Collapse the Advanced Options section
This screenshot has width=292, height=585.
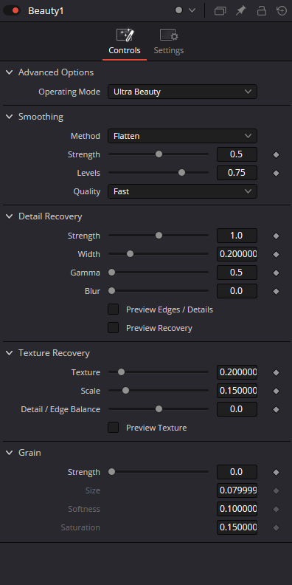click(10, 72)
